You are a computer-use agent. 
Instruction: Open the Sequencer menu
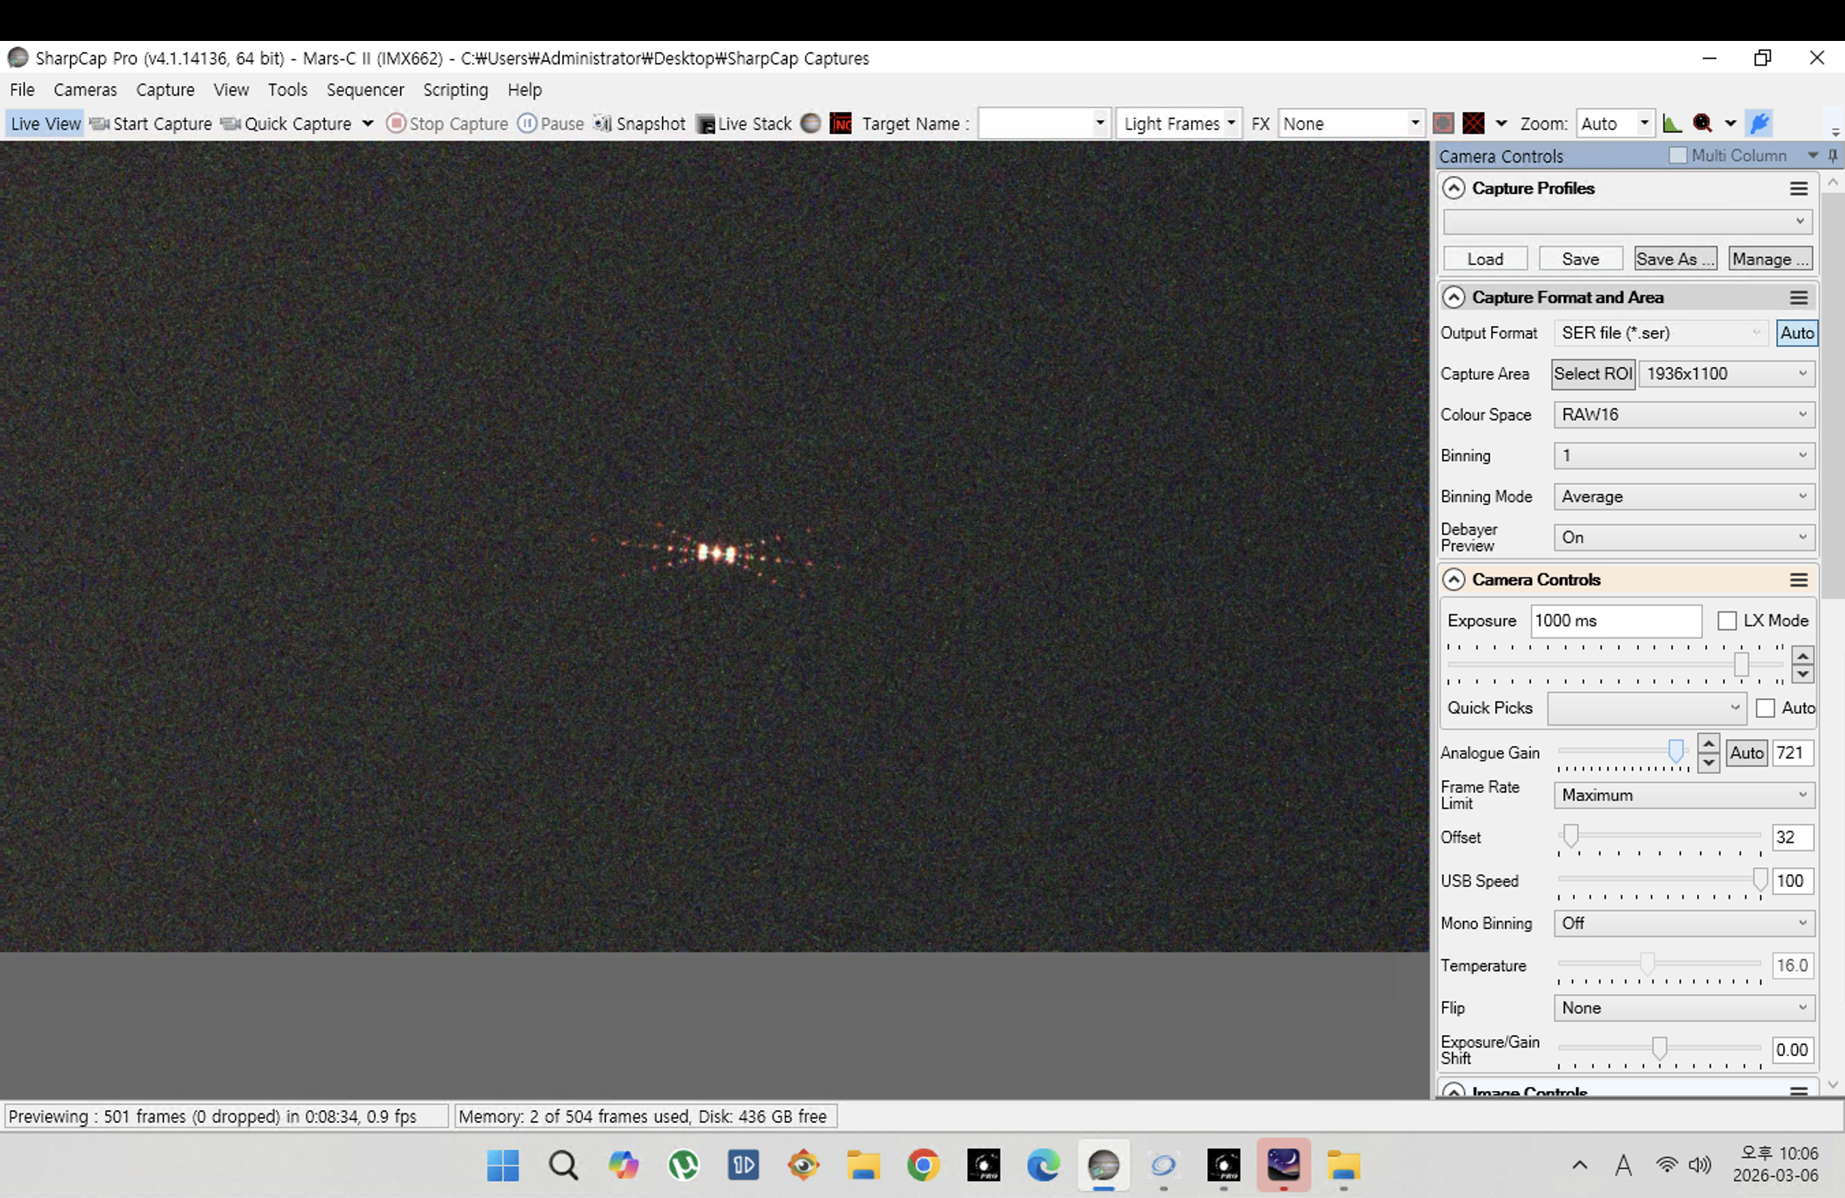click(x=365, y=90)
